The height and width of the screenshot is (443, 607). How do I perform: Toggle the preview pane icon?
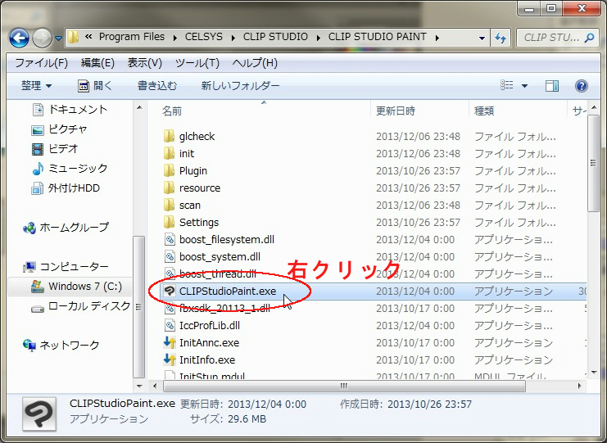(552, 86)
